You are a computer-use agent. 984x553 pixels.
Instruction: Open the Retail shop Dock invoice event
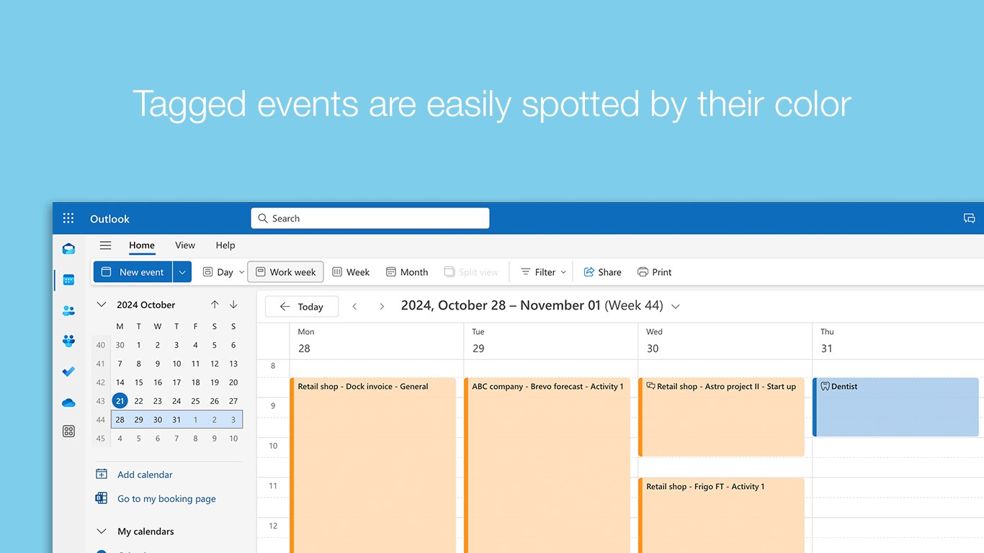pyautogui.click(x=373, y=465)
